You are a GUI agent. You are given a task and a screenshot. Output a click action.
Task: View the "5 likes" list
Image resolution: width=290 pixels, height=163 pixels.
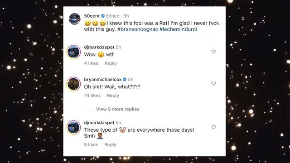pyautogui.click(x=91, y=145)
